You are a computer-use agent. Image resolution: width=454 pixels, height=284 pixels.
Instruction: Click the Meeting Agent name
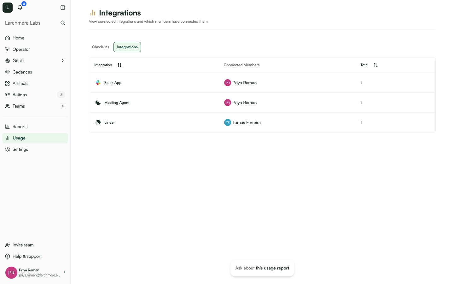(117, 103)
